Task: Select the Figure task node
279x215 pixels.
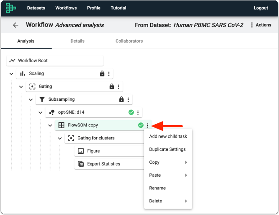Action: (109, 151)
